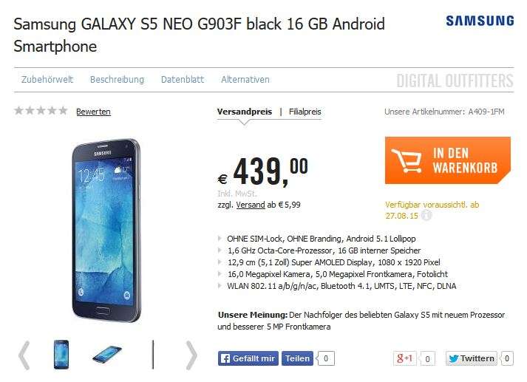Open the Versand shipping cost link
527x382 pixels.
(251, 205)
